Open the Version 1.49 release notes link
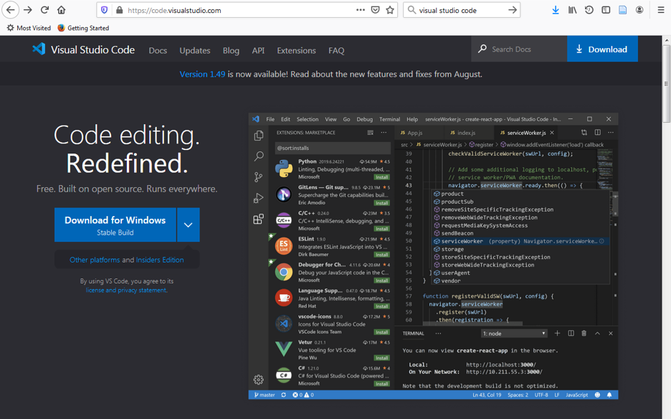The height and width of the screenshot is (419, 671). [202, 74]
